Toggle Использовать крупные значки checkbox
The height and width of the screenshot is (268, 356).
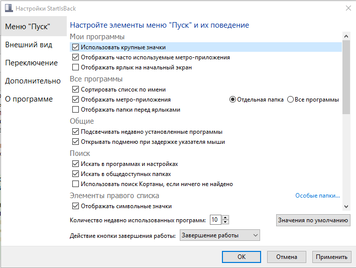[75, 47]
